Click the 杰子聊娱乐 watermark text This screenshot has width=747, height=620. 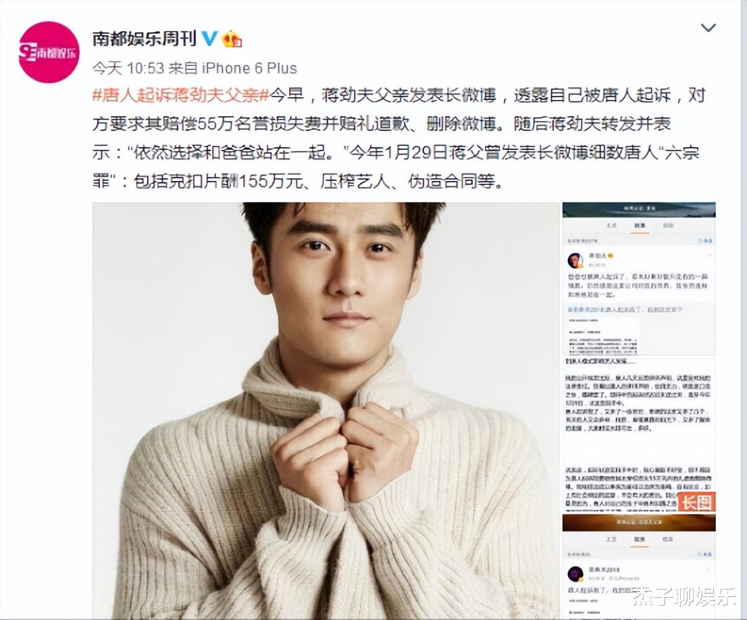[x=684, y=596]
